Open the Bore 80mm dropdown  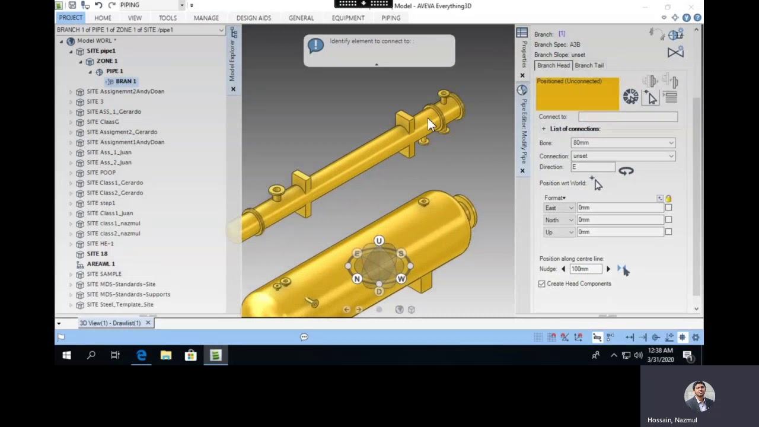pos(623,143)
